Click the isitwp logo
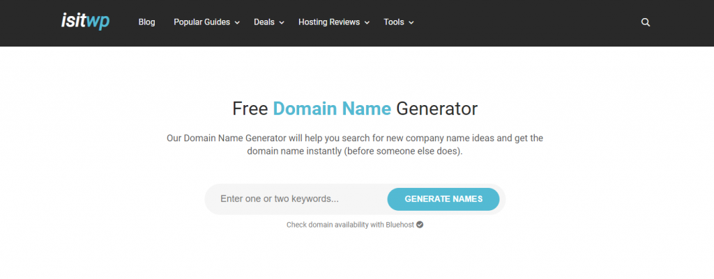Image resolution: width=714 pixels, height=279 pixels. (x=85, y=22)
